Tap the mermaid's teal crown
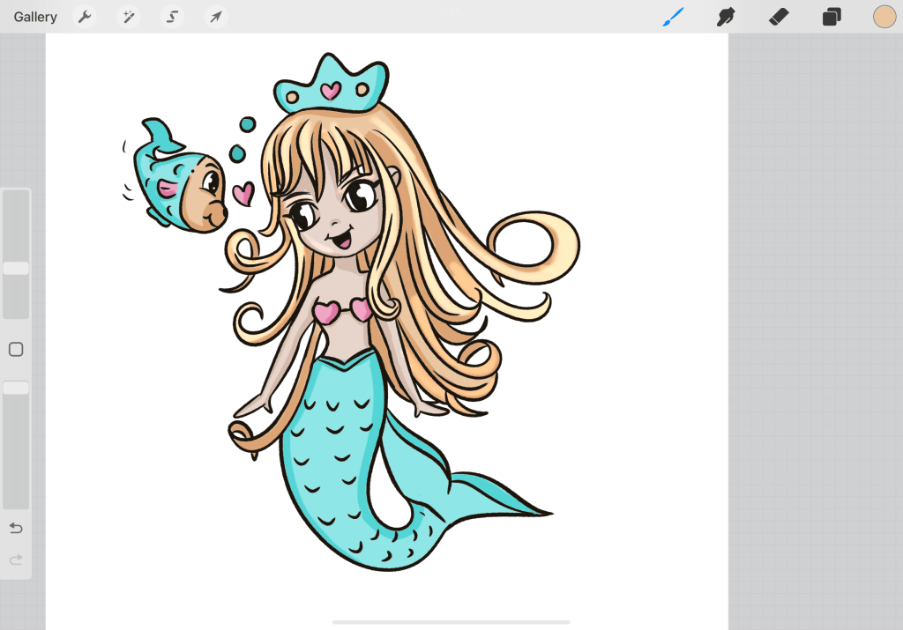Image resolution: width=903 pixels, height=630 pixels. (332, 85)
